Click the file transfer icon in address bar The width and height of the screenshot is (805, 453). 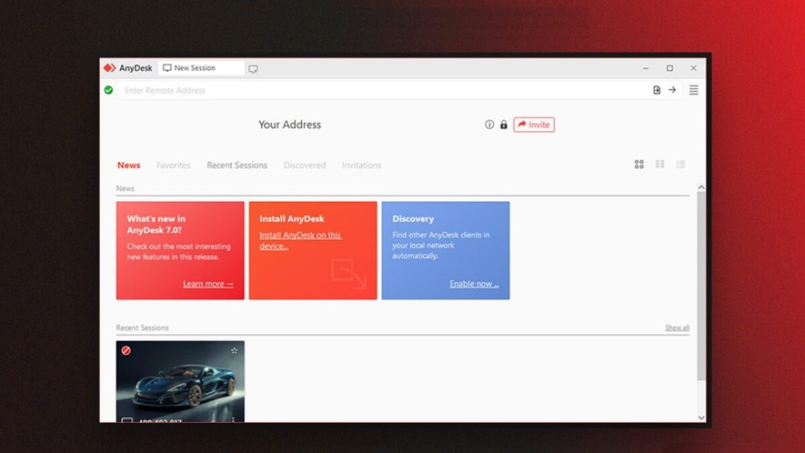[x=657, y=90]
